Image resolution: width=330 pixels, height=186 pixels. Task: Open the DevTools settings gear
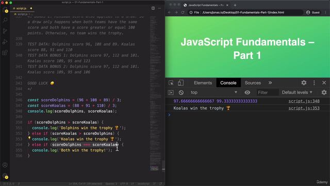304,83
